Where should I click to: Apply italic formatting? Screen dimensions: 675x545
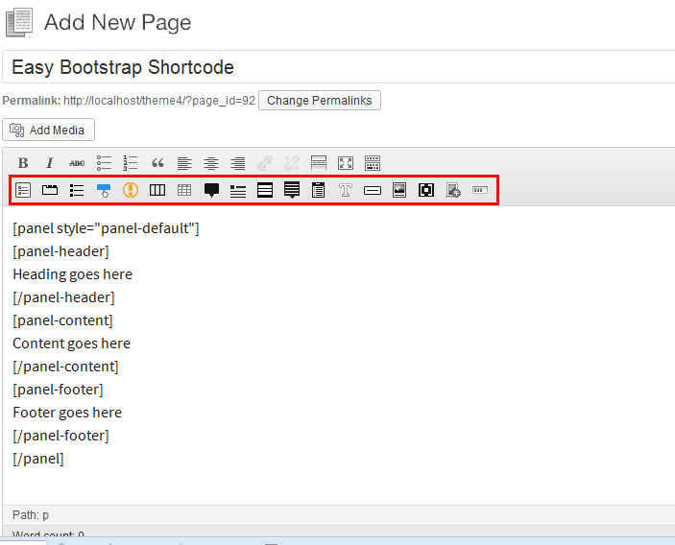pyautogui.click(x=50, y=163)
